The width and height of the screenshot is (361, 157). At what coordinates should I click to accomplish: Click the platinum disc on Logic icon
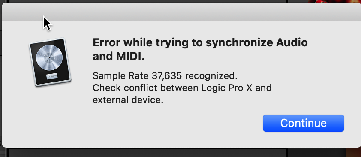pyautogui.click(x=49, y=57)
